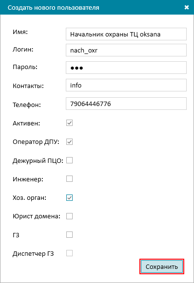Toggle the Активен checkbox
Screen dimensions: 194x283
(x=70, y=123)
